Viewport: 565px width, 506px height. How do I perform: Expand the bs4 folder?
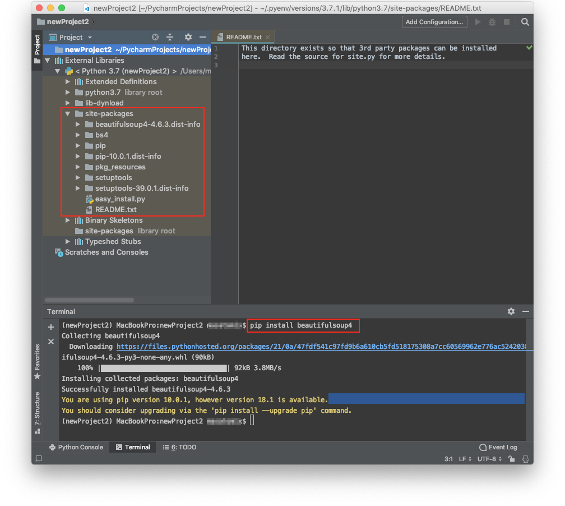(x=78, y=135)
